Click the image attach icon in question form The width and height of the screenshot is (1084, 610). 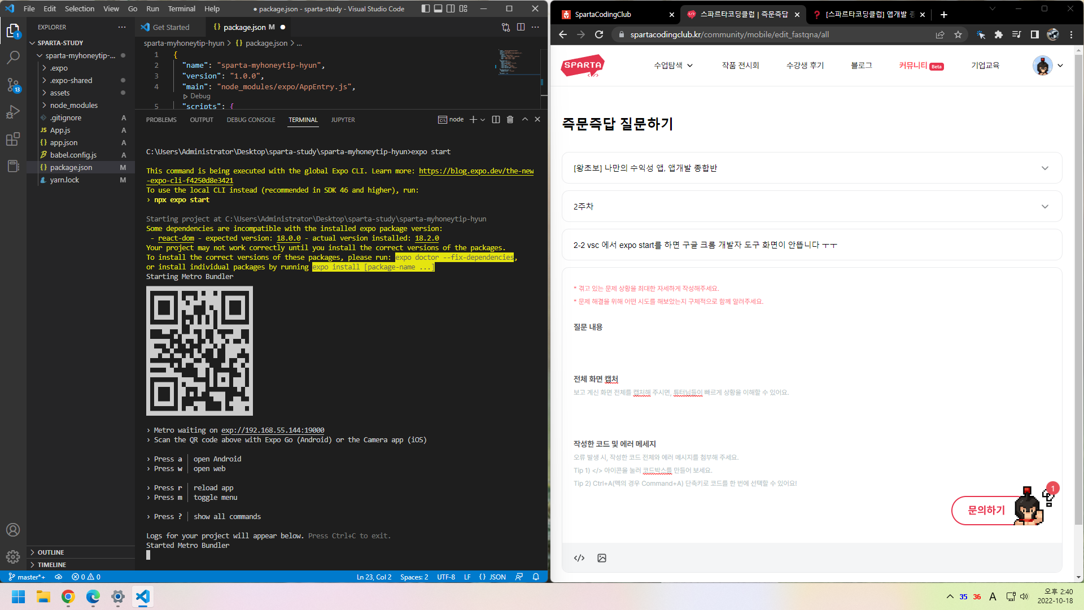pos(602,558)
